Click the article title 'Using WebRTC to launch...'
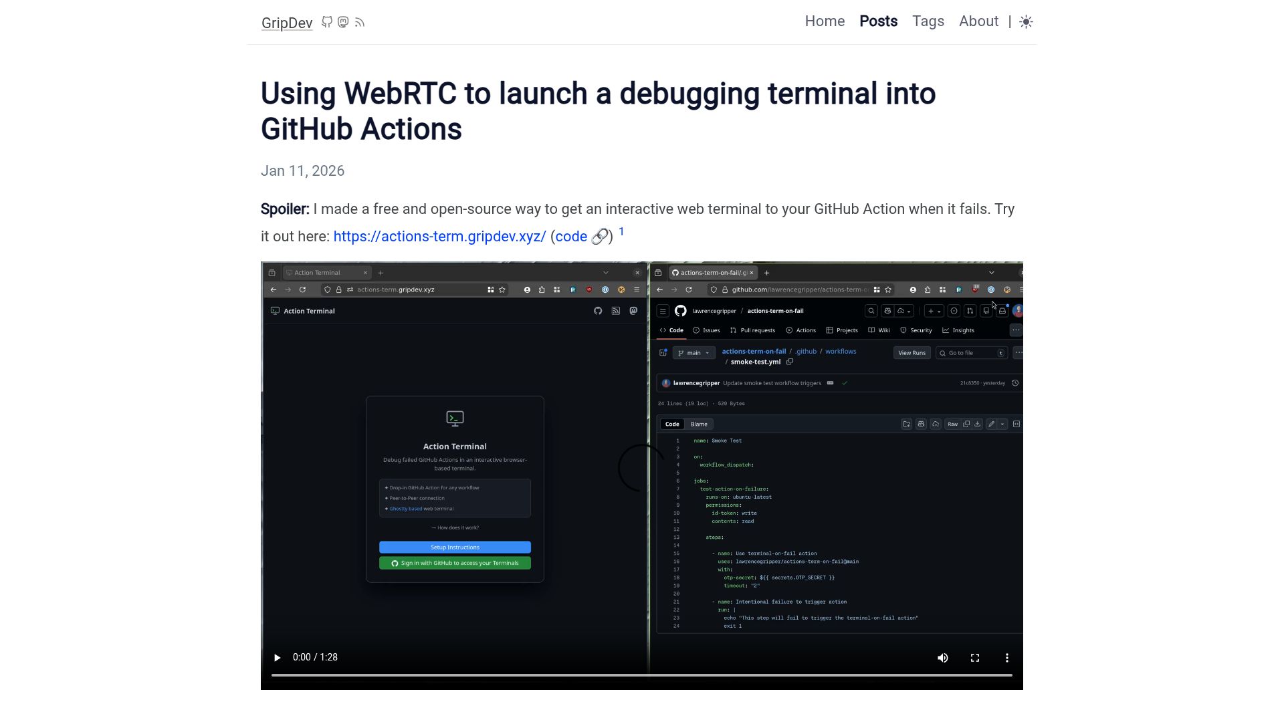 coord(598,111)
